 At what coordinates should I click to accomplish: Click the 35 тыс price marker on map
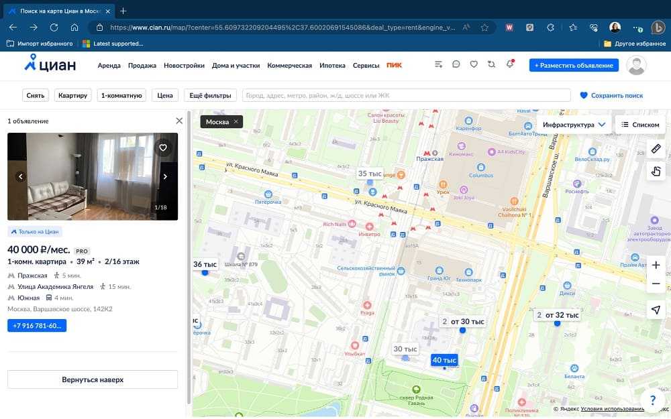tap(370, 174)
